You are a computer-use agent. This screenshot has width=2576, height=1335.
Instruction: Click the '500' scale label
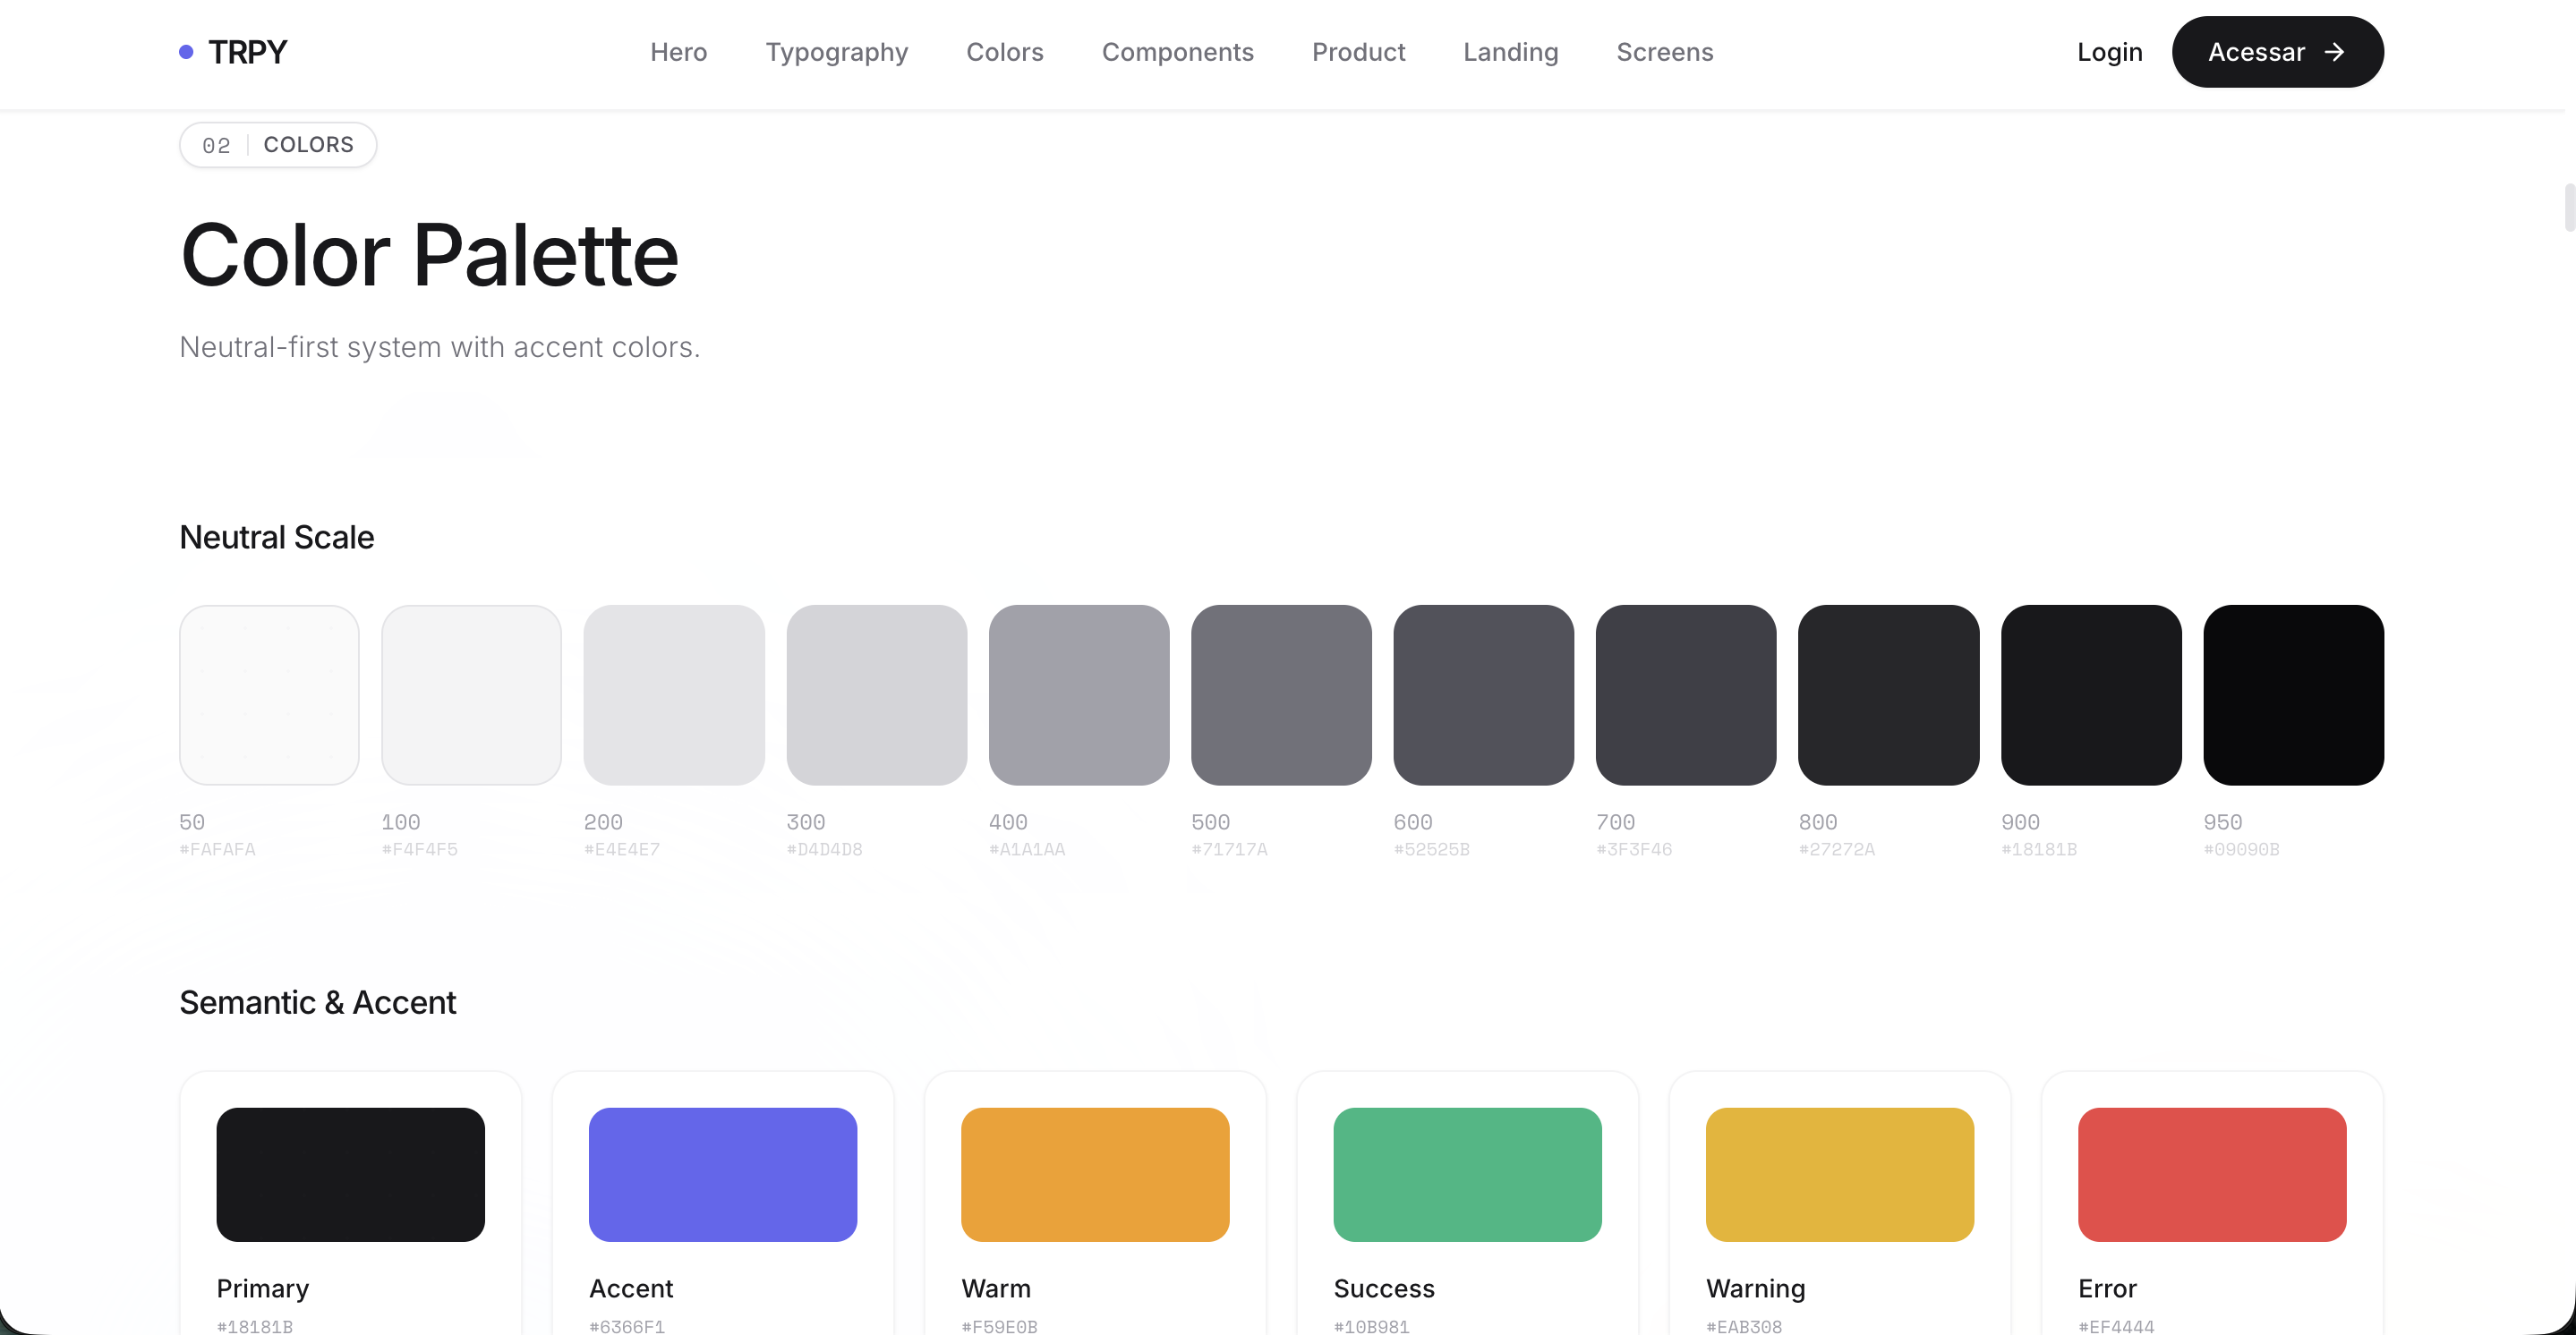click(1210, 822)
